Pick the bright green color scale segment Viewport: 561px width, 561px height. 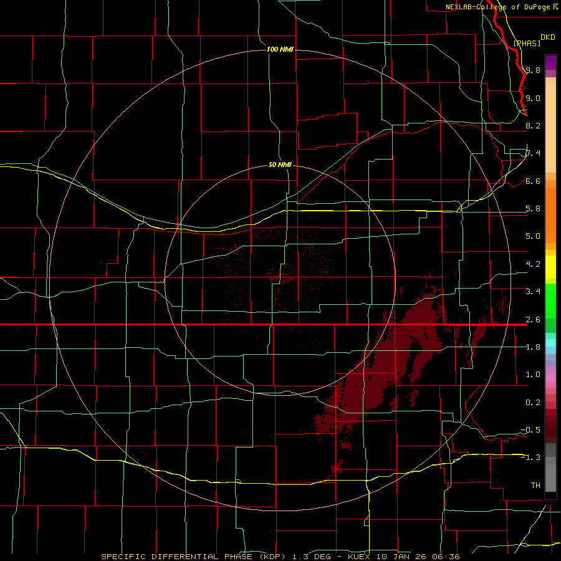[x=550, y=302]
